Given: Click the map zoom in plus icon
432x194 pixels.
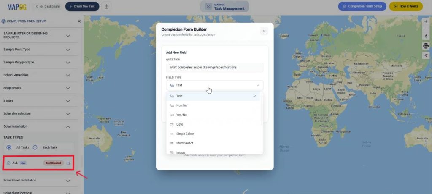Looking at the screenshot, I should click(x=426, y=21).
